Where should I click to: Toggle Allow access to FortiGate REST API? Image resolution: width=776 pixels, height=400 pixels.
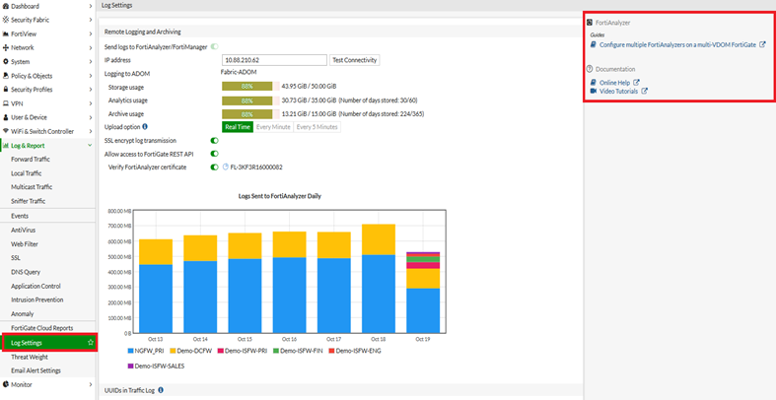[214, 154]
